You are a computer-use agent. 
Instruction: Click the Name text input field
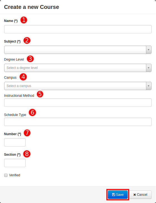tap(78, 29)
